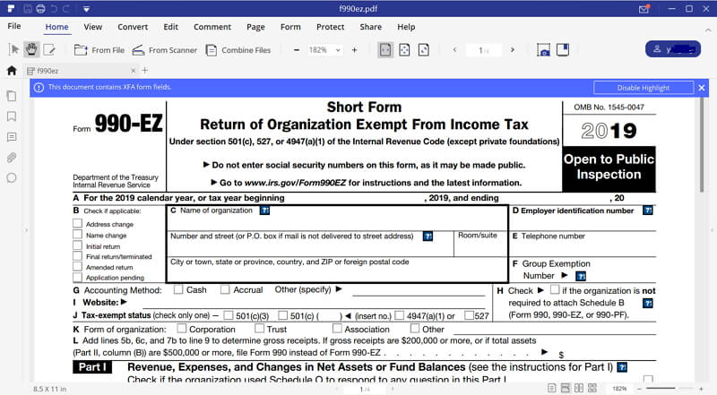Collapse the ribbon with chevron
Viewport: 717px width, 395px height.
pyautogui.click(x=708, y=30)
